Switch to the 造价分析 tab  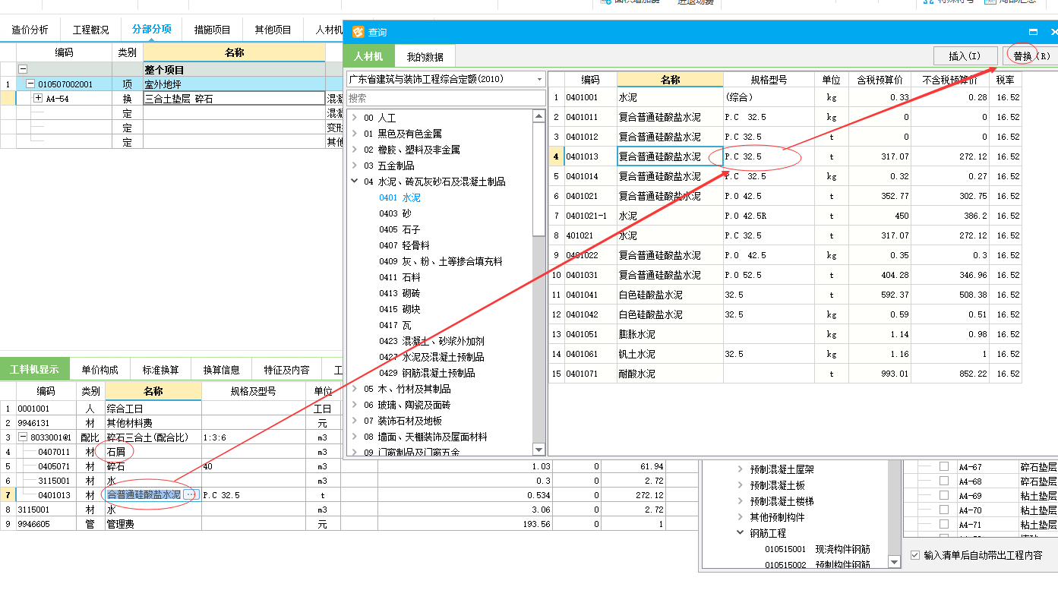30,30
